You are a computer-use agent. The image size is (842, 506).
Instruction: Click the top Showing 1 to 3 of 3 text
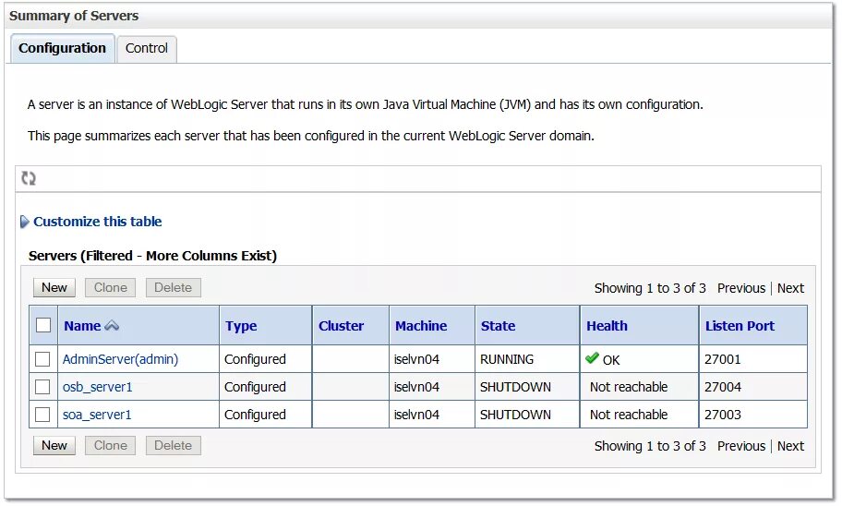tap(650, 288)
